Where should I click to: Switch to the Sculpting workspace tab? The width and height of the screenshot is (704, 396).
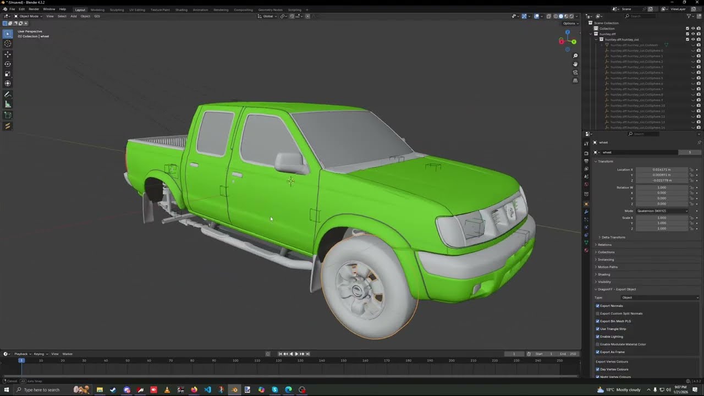click(x=117, y=9)
